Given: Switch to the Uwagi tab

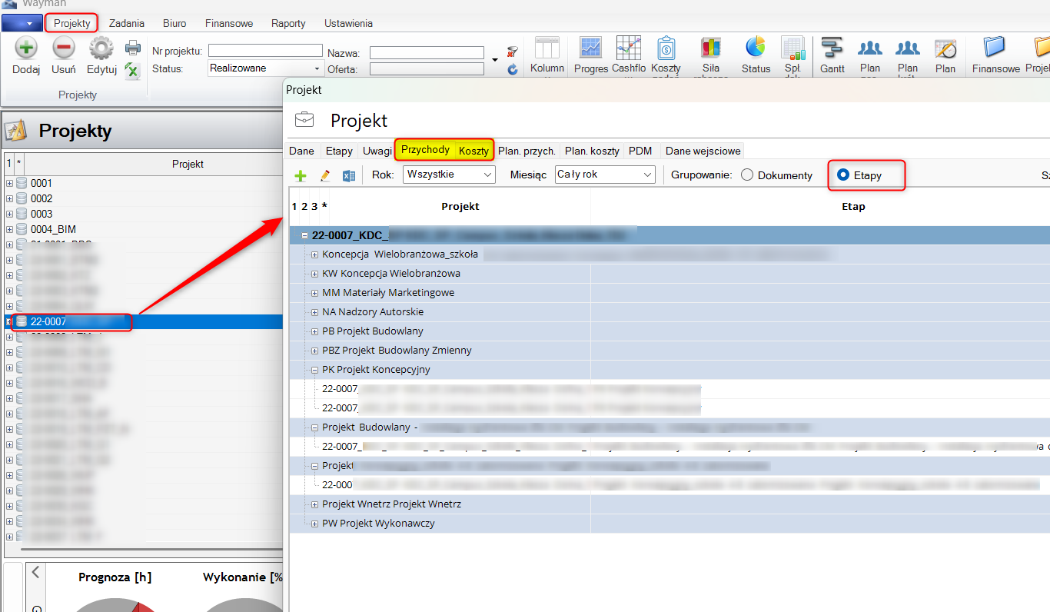Looking at the screenshot, I should tap(377, 151).
